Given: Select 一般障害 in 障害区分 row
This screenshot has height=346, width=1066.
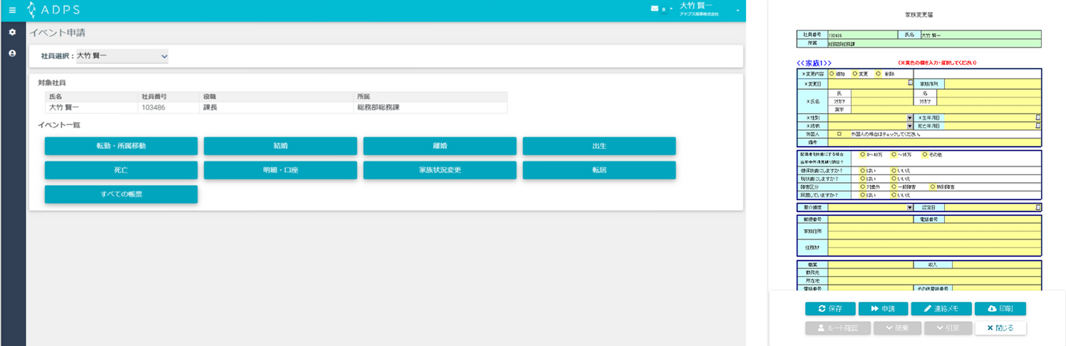Looking at the screenshot, I should click(894, 187).
